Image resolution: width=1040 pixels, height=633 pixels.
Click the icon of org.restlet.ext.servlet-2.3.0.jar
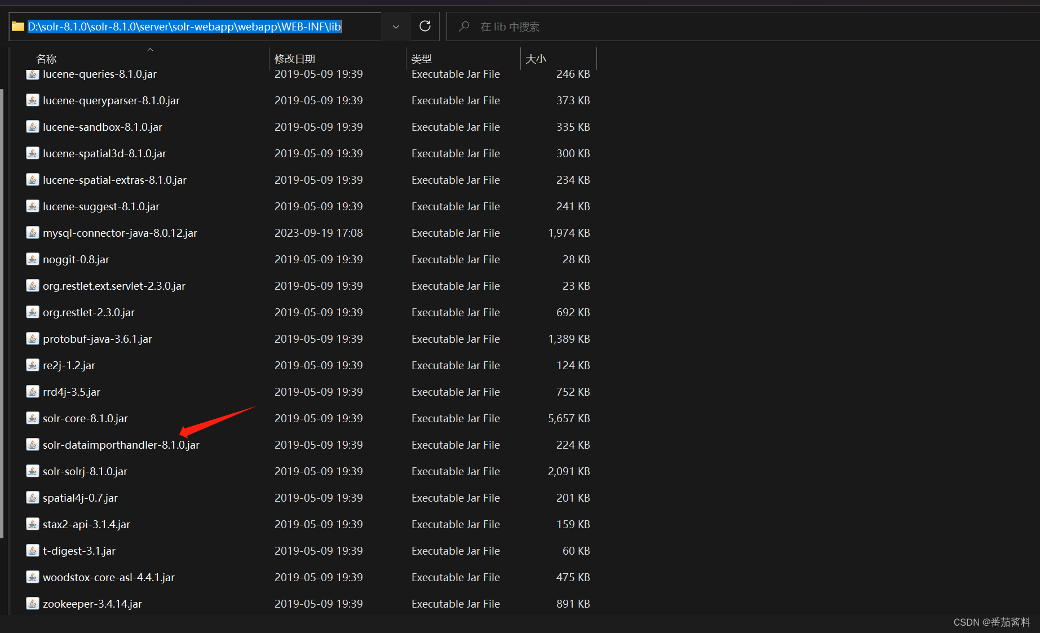tap(33, 286)
